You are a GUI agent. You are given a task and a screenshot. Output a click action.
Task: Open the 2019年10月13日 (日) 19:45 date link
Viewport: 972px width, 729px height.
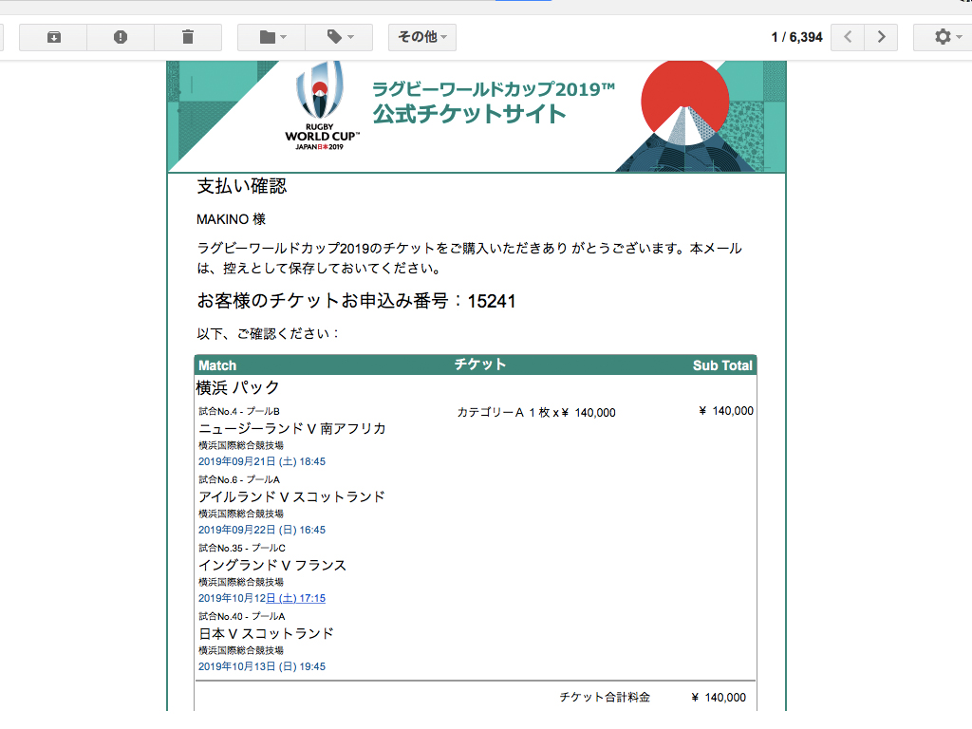[x=262, y=666]
